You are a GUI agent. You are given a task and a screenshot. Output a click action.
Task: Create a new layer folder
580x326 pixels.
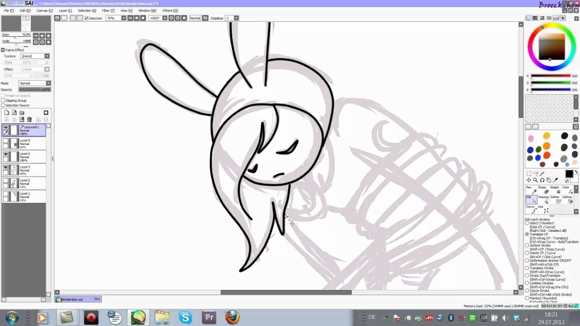[22, 113]
